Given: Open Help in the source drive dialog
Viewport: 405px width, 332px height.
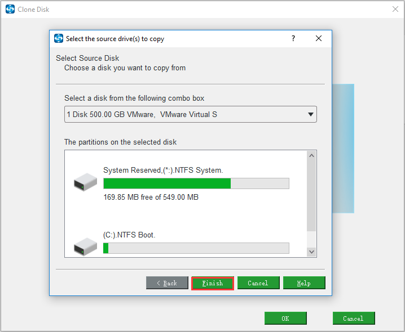Looking at the screenshot, I should click(304, 283).
